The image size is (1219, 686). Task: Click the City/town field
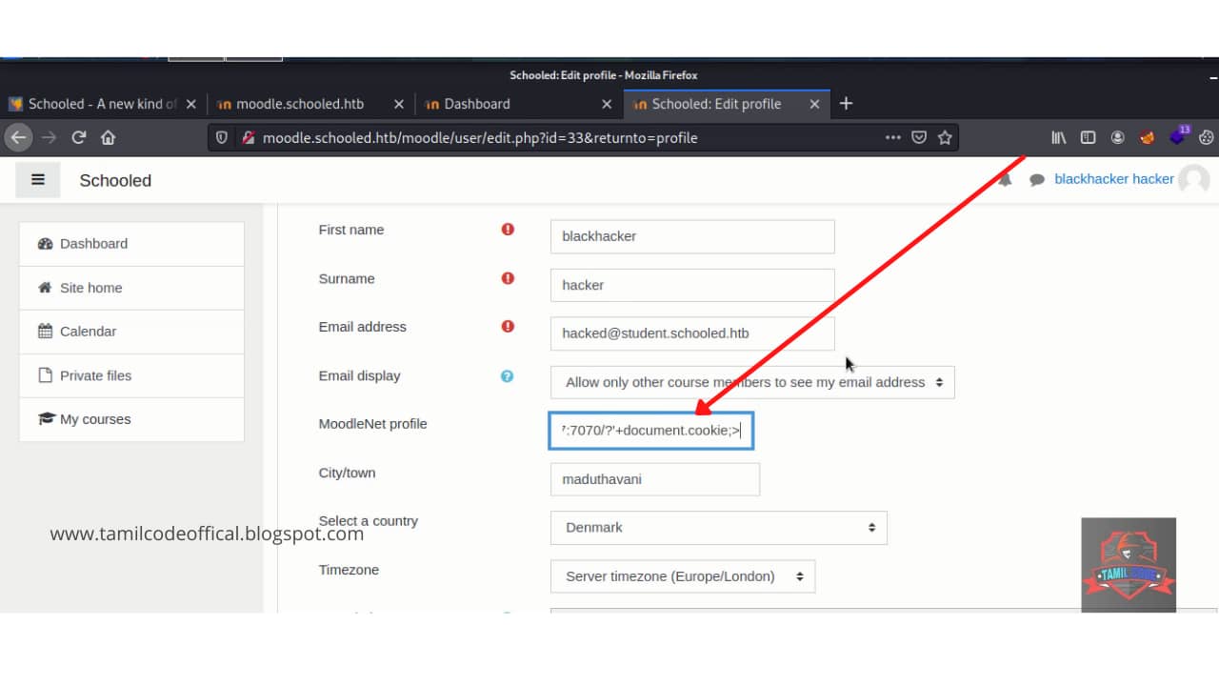[x=655, y=479]
